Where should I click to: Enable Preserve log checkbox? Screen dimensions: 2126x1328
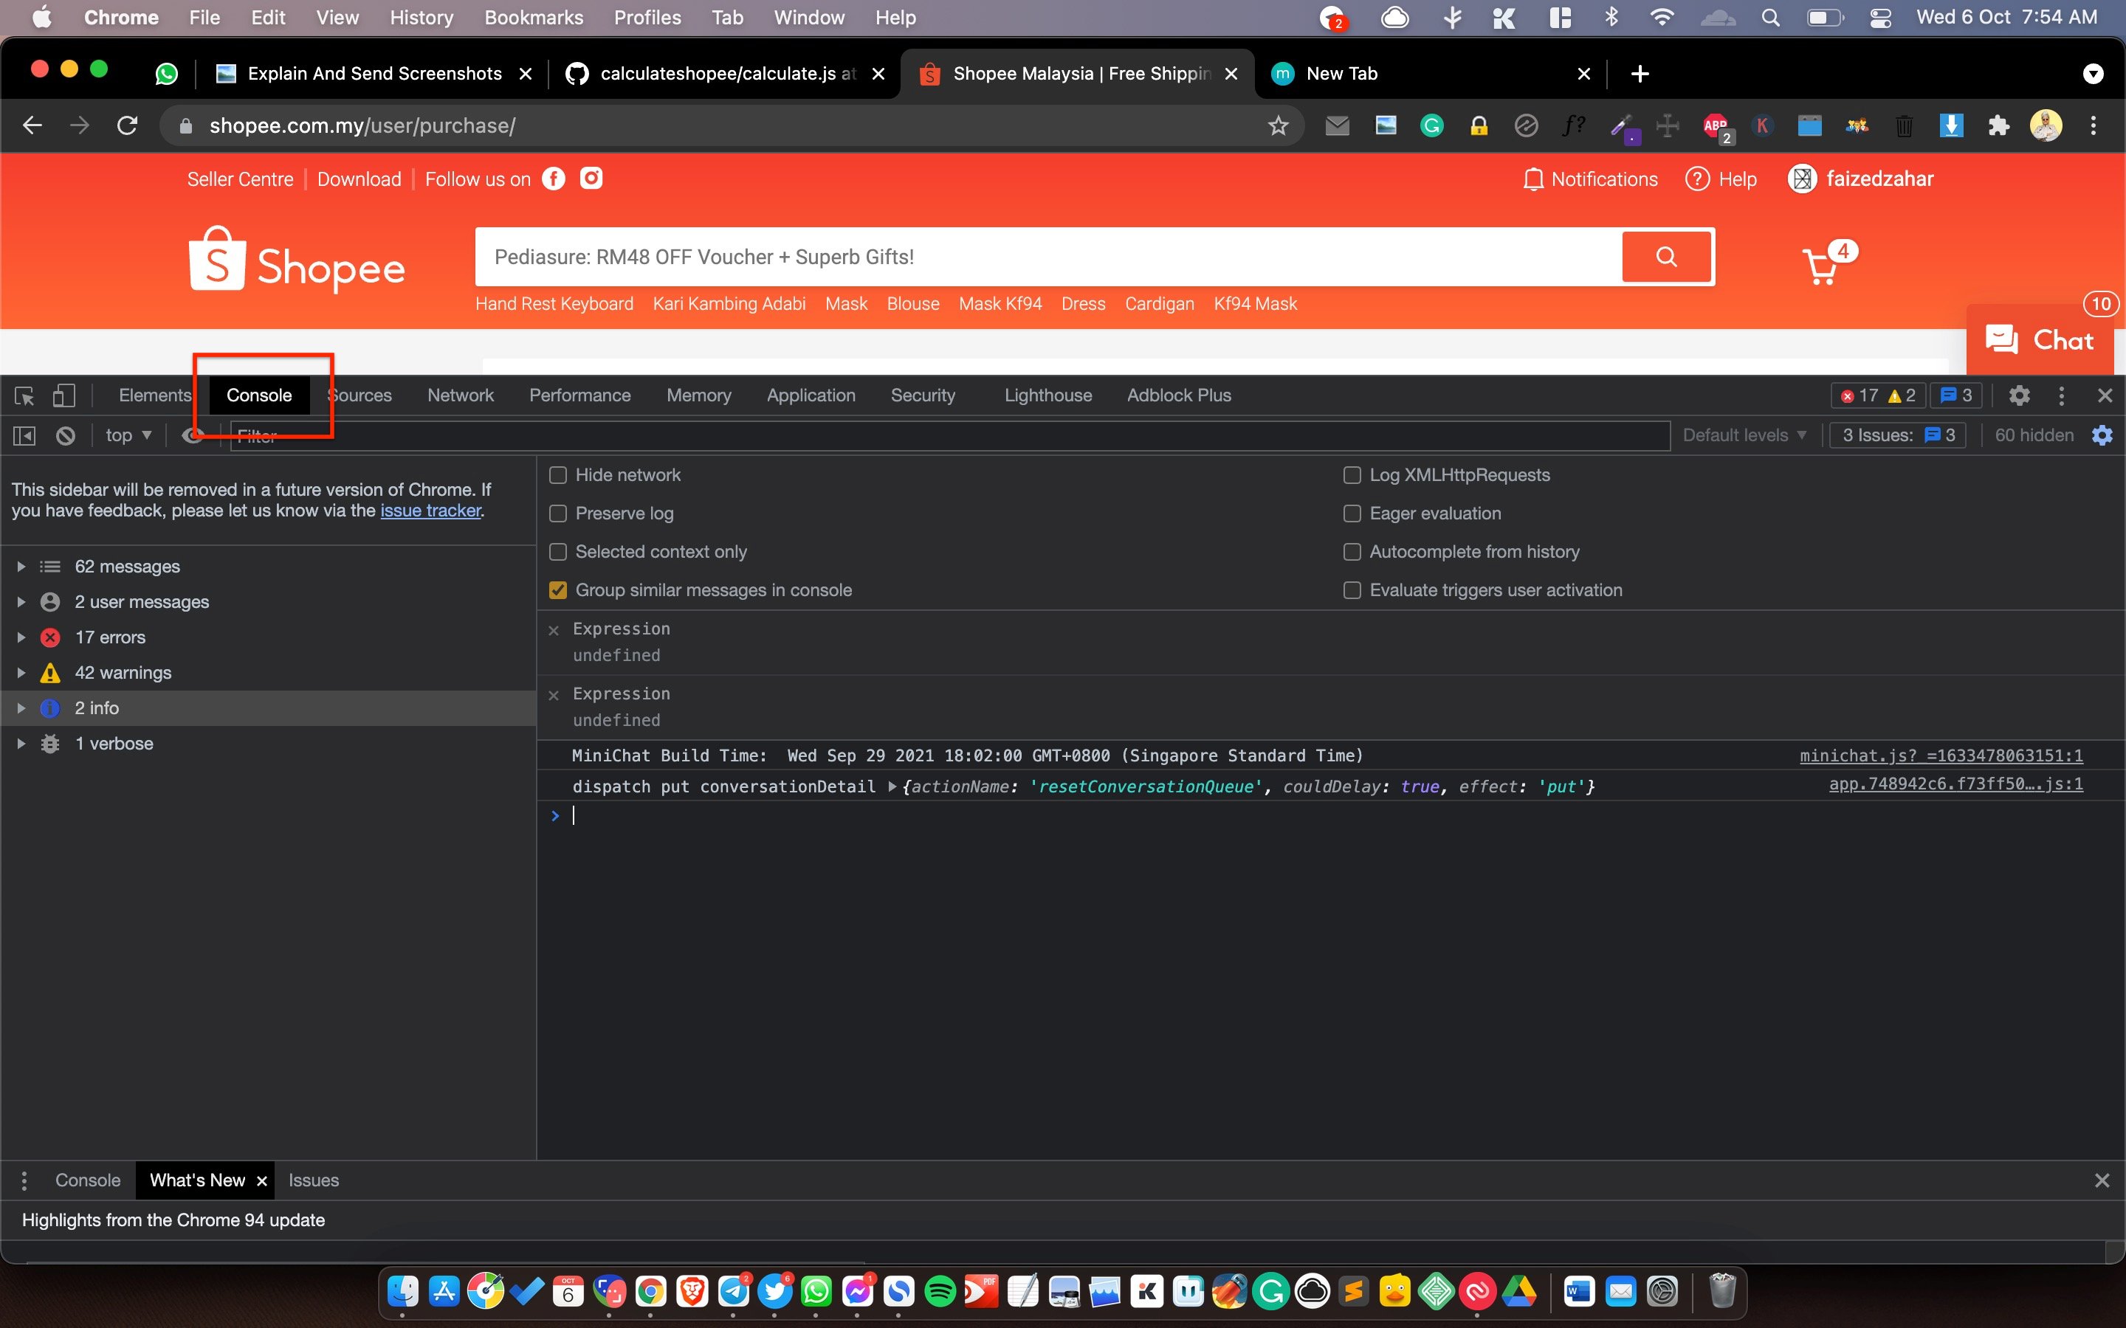tap(558, 513)
